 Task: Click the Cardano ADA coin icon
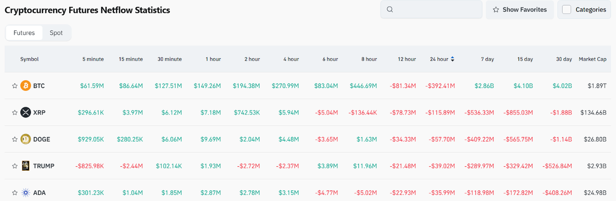(x=26, y=193)
